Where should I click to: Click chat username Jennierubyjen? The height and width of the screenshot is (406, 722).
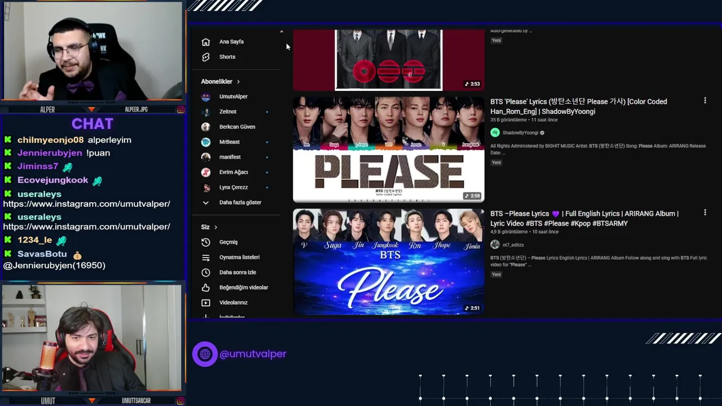click(x=49, y=153)
